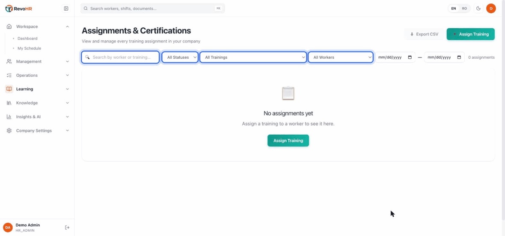Open the All Statuses dropdown
Viewport: 505px width, 236px height.
tap(180, 57)
